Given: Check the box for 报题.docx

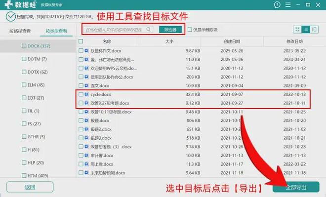Looking at the screenshot, I should [x=81, y=120].
